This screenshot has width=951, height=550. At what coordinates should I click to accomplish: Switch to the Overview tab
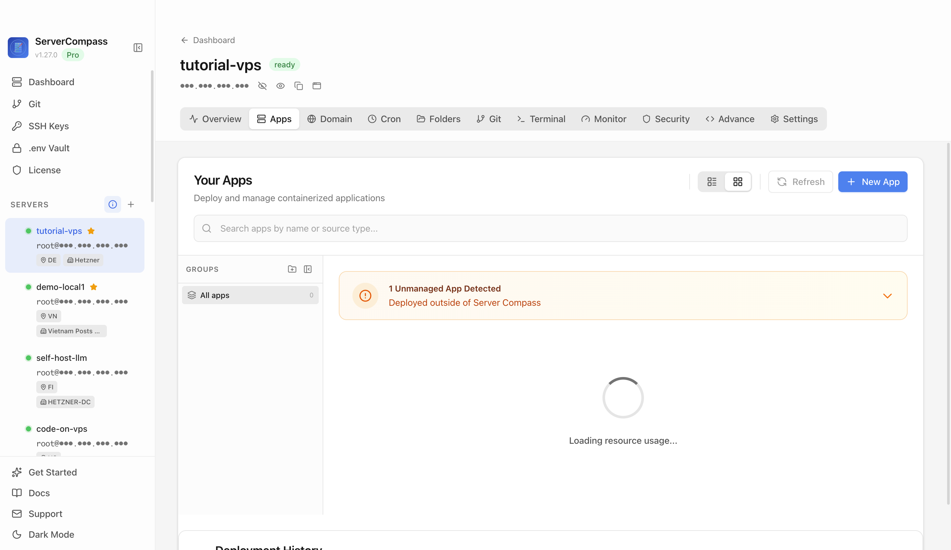click(215, 119)
